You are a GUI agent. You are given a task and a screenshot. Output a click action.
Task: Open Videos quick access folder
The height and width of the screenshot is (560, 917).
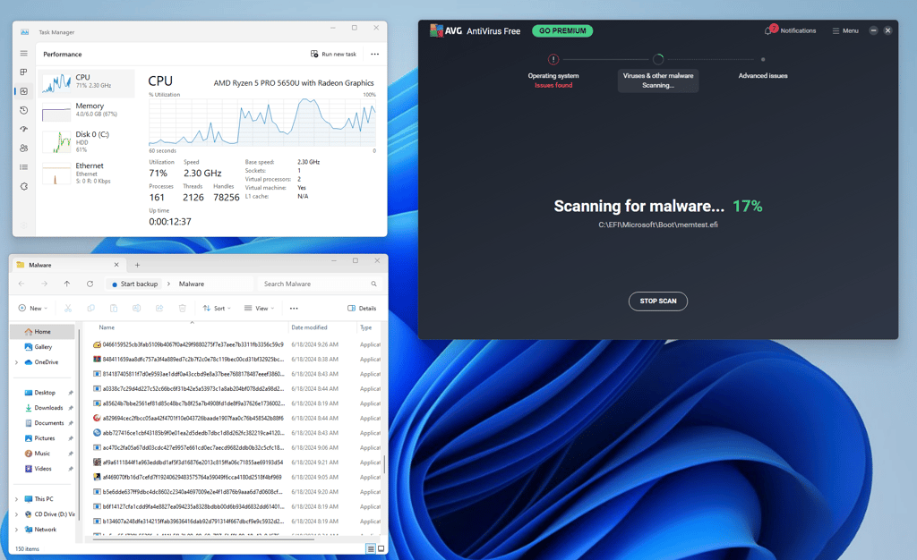click(x=45, y=469)
